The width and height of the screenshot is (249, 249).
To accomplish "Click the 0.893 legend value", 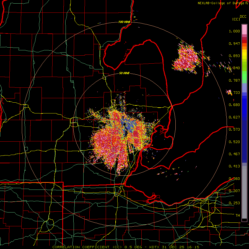I will pos(234,56).
